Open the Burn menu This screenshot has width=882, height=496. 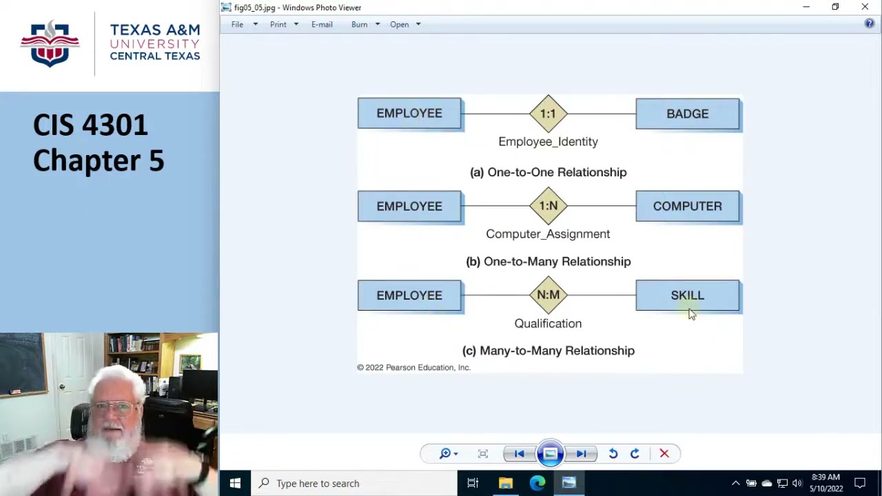click(x=359, y=24)
